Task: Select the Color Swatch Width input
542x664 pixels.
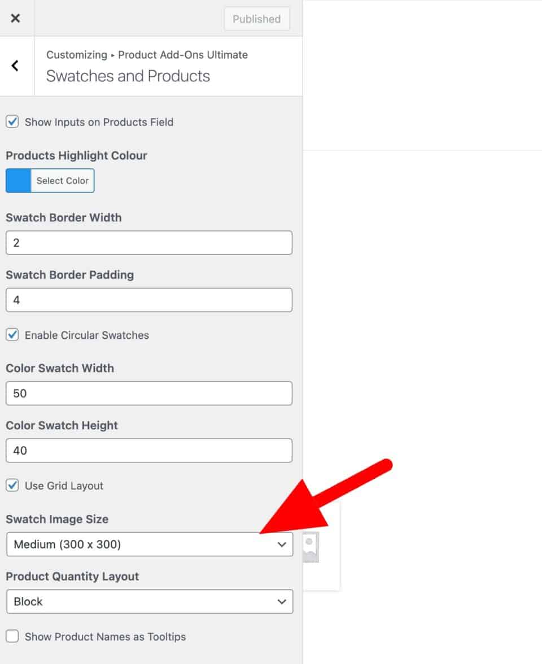Action: (x=149, y=393)
